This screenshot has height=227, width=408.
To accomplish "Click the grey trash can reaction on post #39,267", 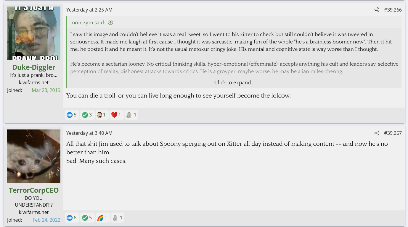I will tap(117, 218).
